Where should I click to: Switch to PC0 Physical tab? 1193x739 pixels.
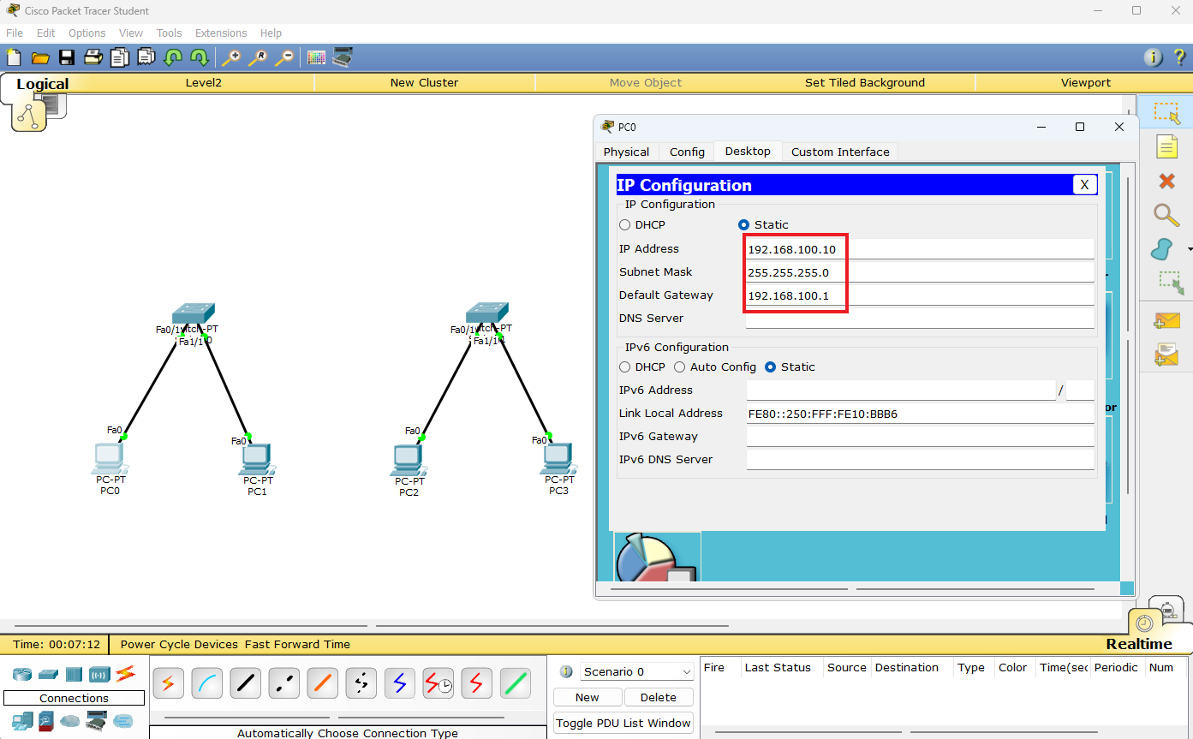[626, 152]
